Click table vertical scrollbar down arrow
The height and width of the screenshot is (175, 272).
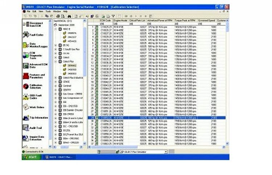click(227, 143)
